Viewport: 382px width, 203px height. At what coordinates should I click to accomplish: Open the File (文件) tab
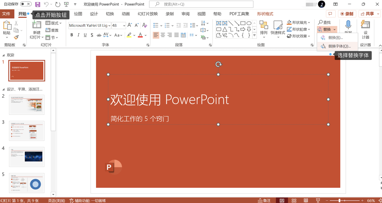[x=7, y=14]
